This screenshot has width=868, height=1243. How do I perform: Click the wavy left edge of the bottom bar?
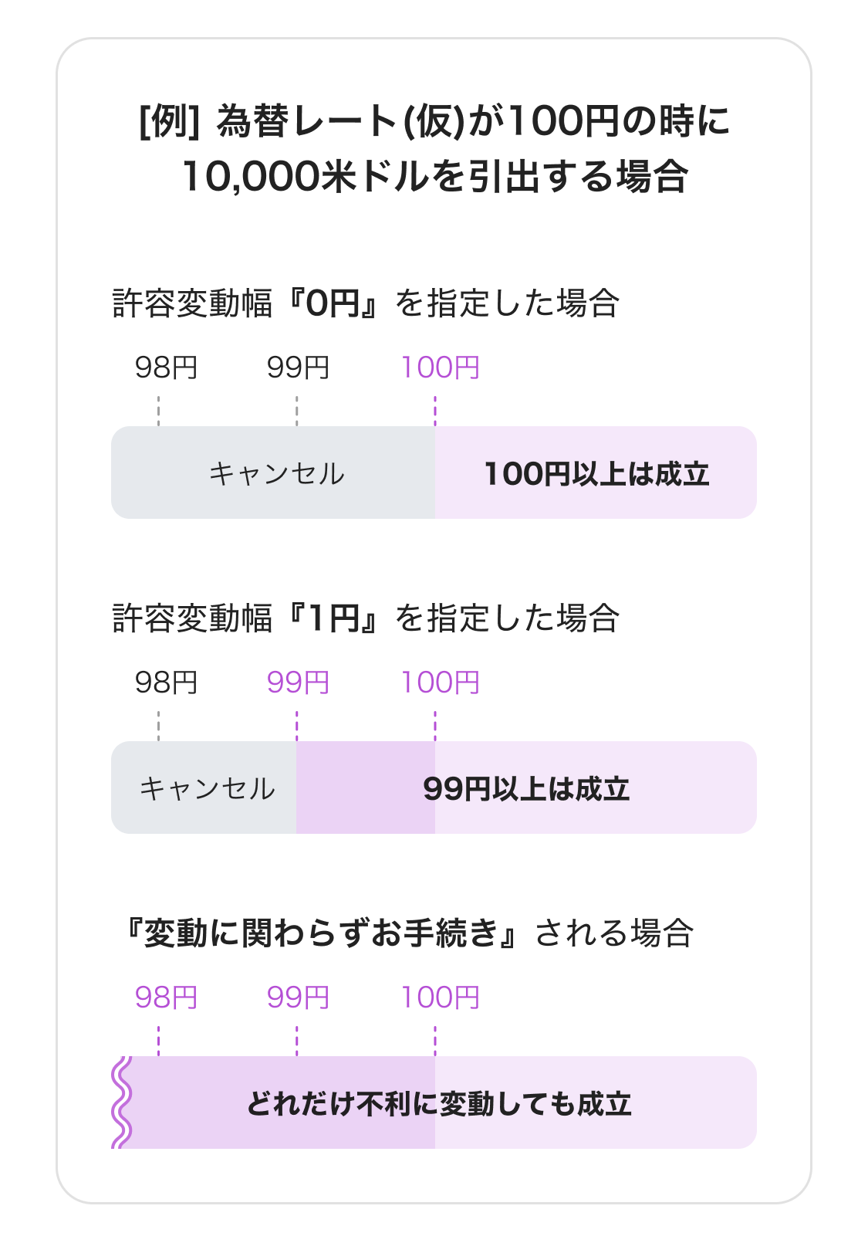(x=122, y=1102)
